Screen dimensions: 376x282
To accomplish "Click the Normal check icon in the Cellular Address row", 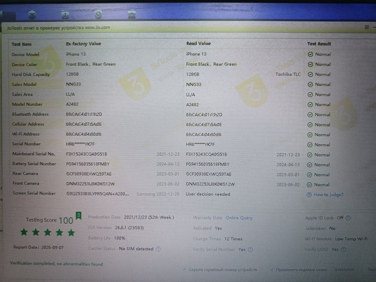I will 310,125.
